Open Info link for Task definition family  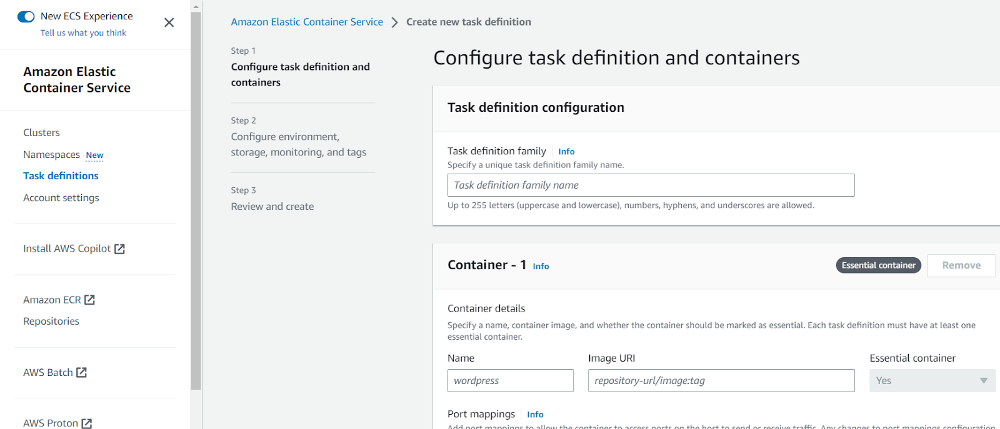(x=566, y=152)
